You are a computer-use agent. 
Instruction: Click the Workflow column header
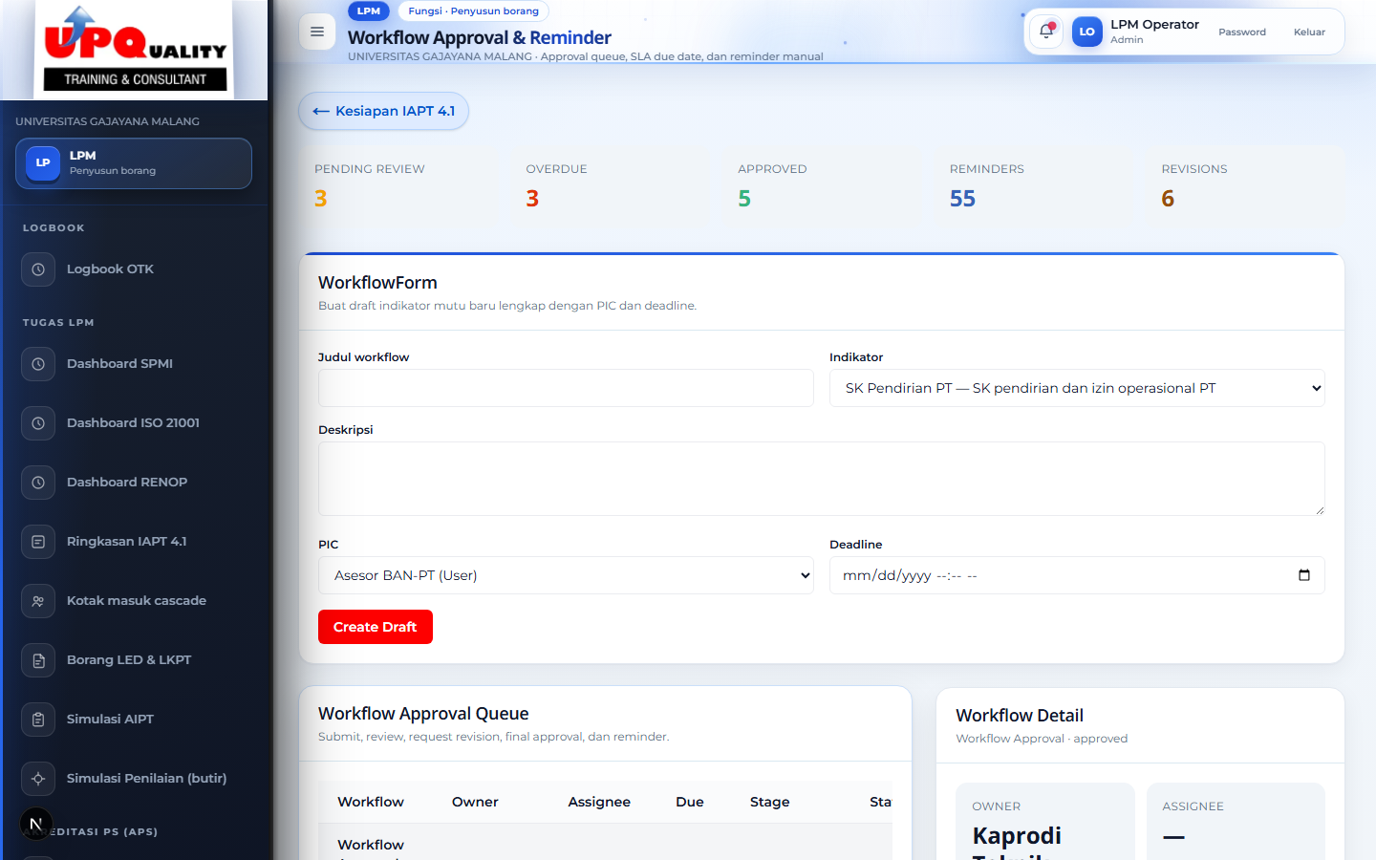point(371,802)
